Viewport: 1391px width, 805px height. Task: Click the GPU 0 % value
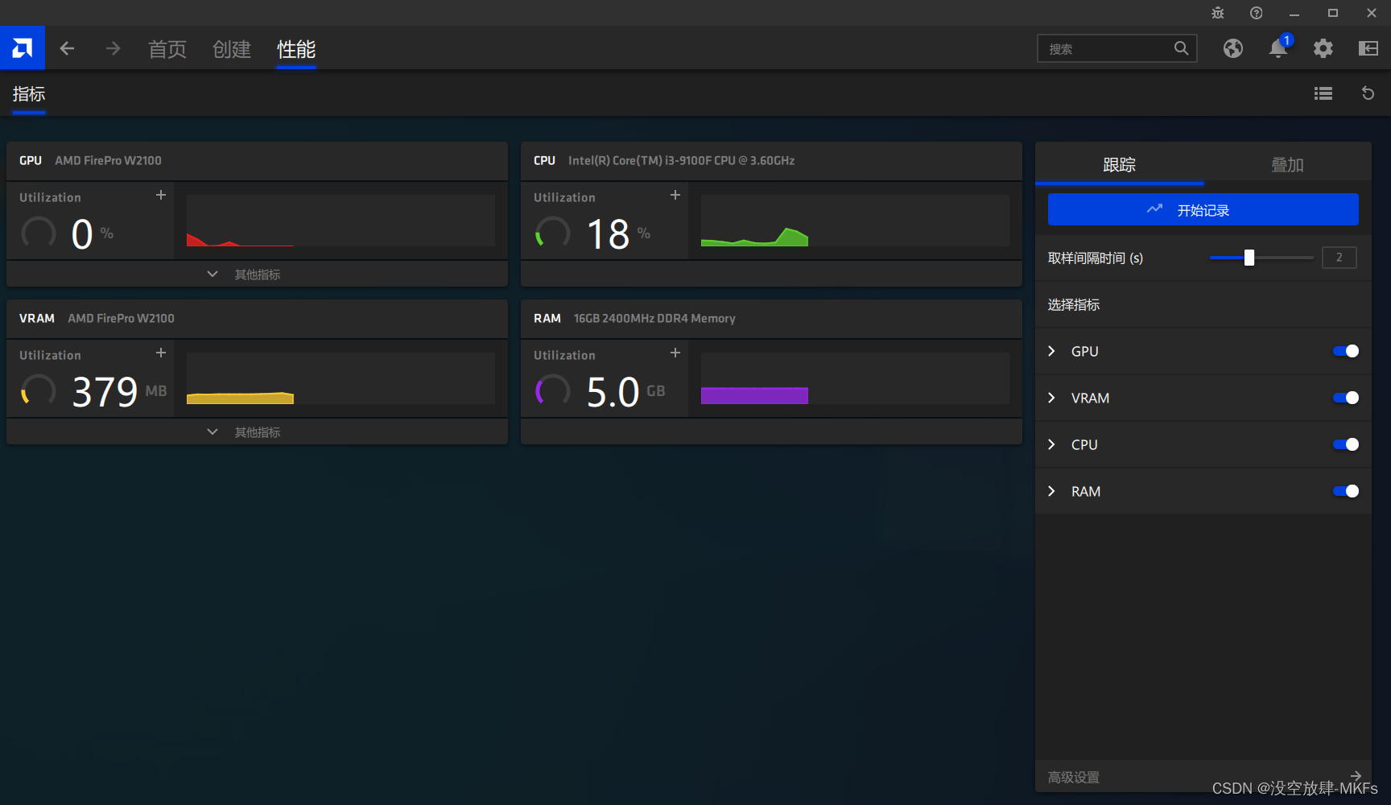click(93, 234)
